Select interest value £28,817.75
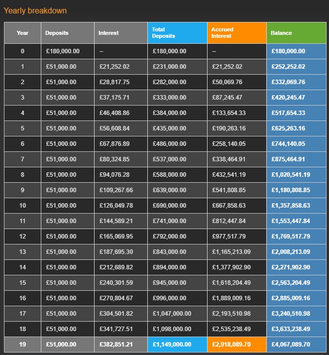This screenshot has width=329, height=355. click(x=114, y=82)
